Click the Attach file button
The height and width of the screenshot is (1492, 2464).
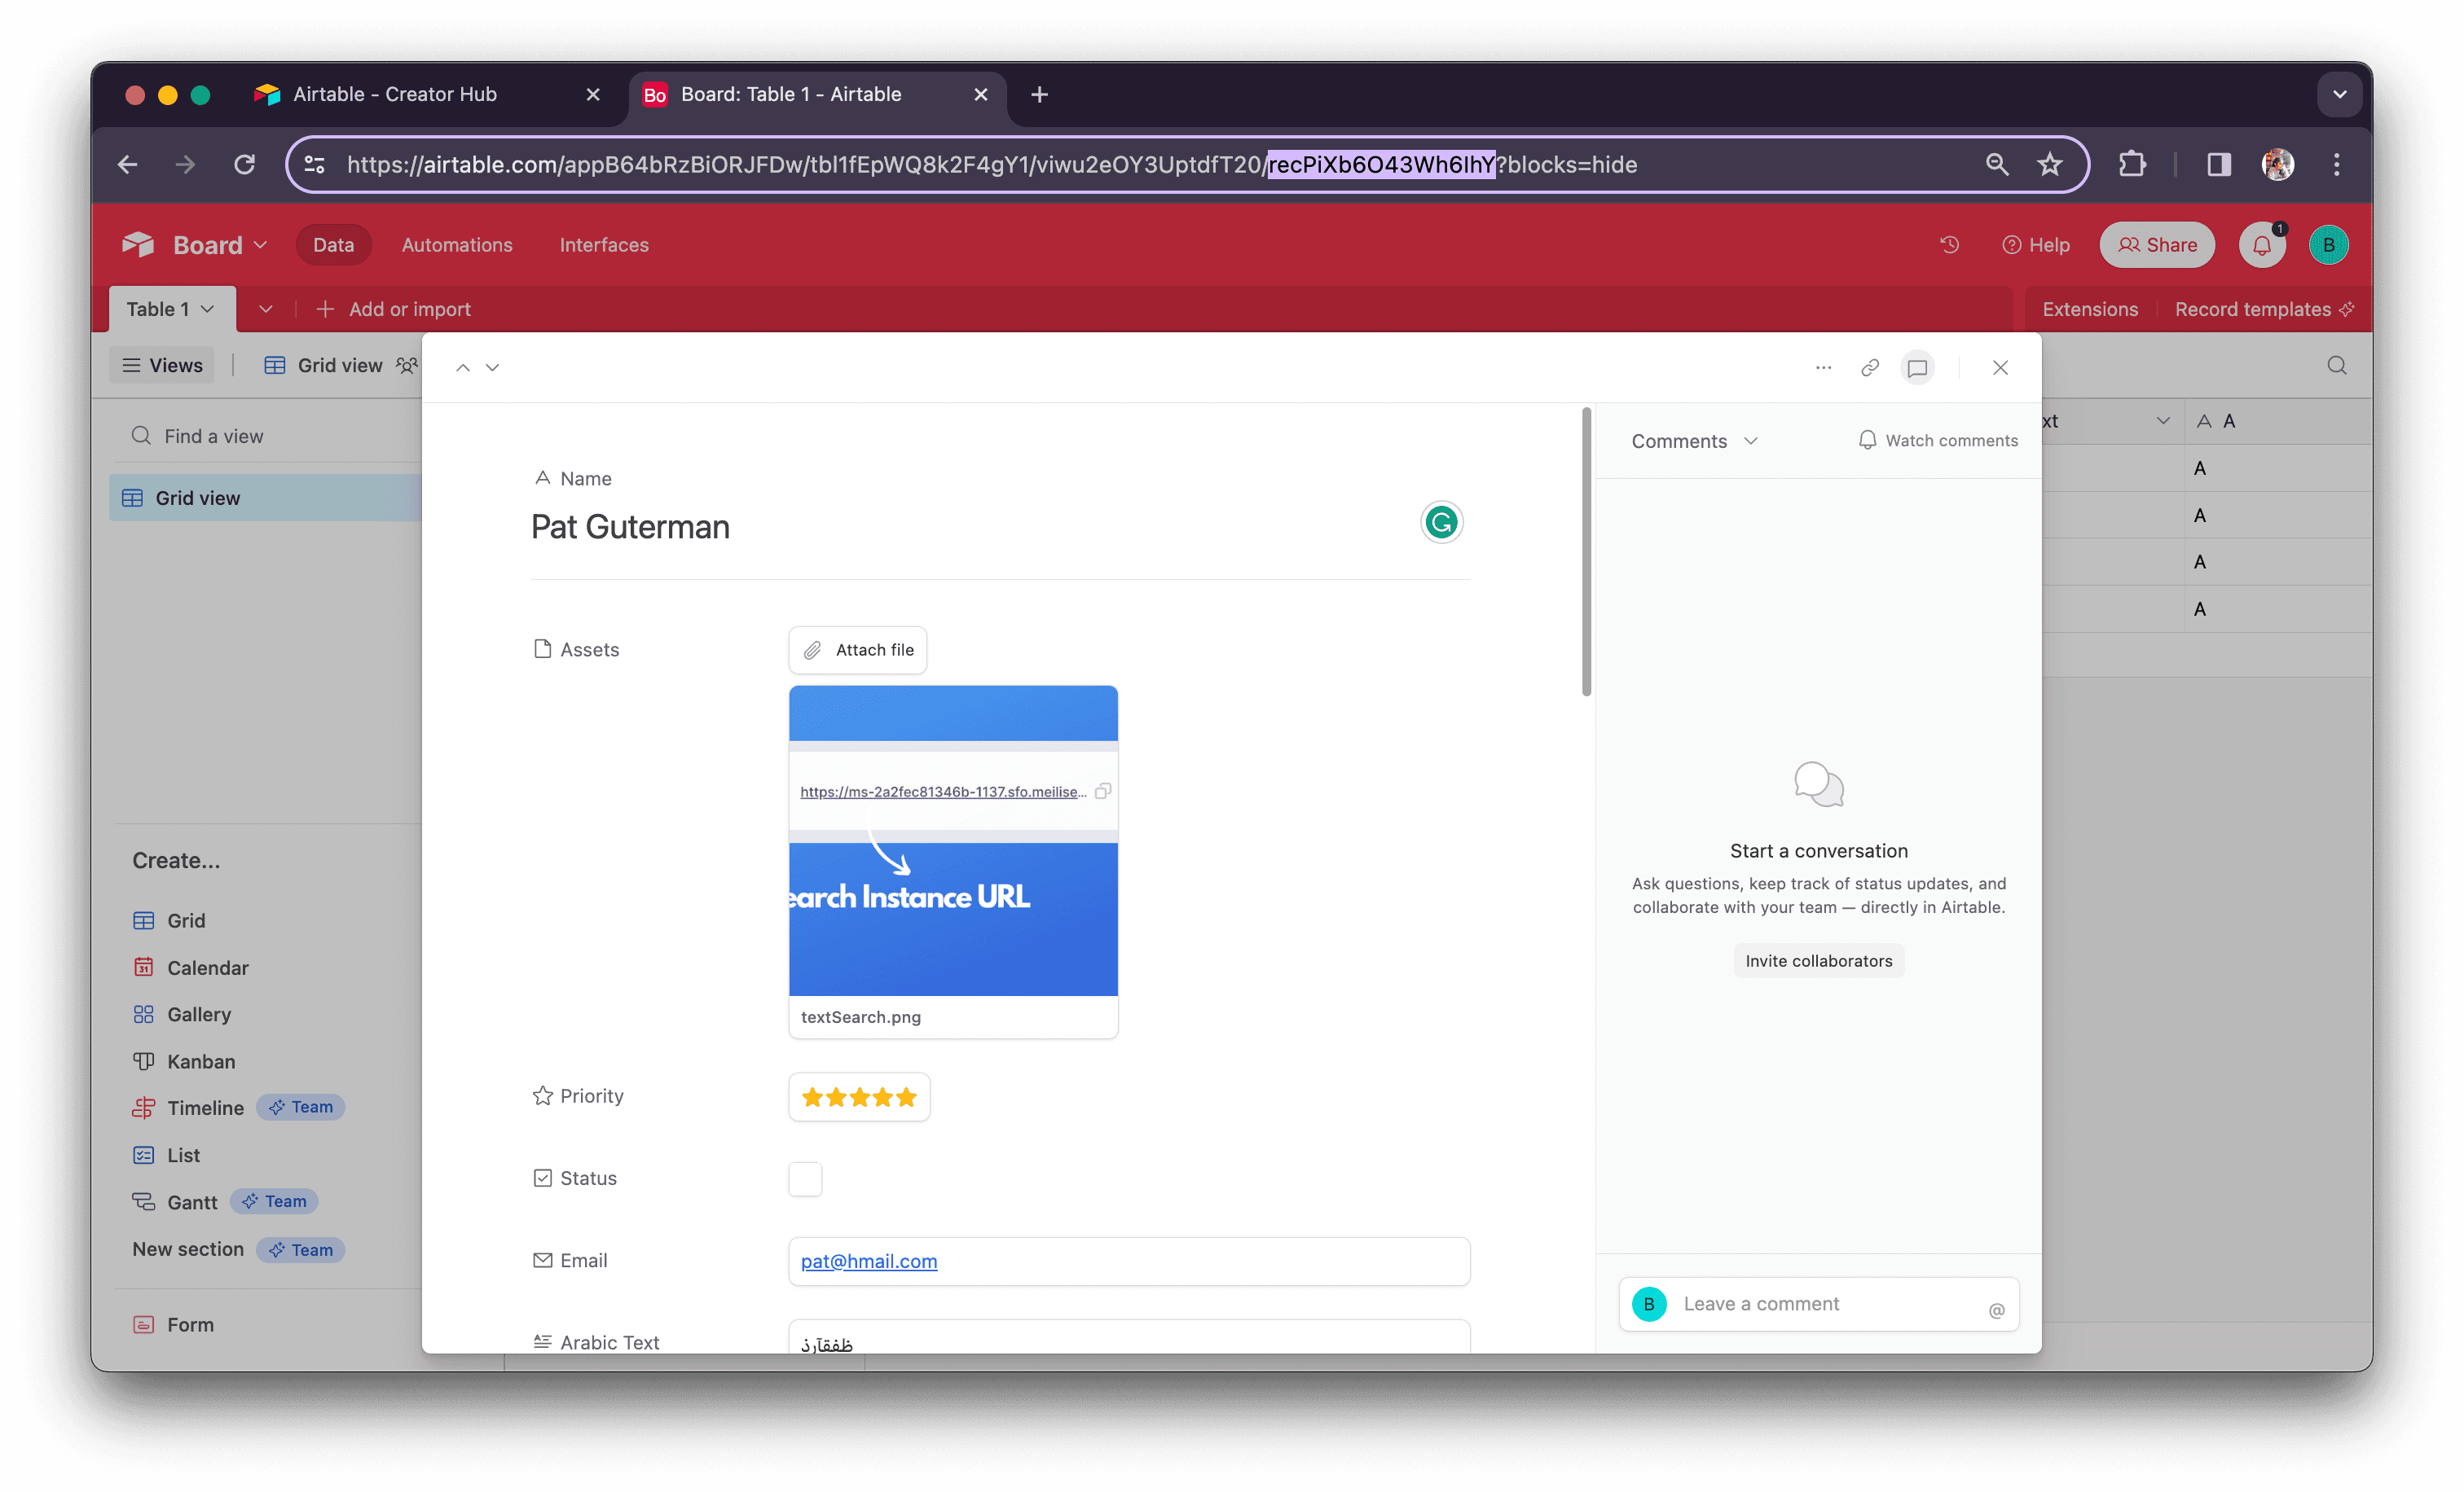860,649
